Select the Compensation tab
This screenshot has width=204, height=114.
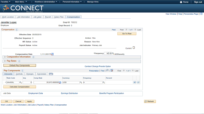73,17
